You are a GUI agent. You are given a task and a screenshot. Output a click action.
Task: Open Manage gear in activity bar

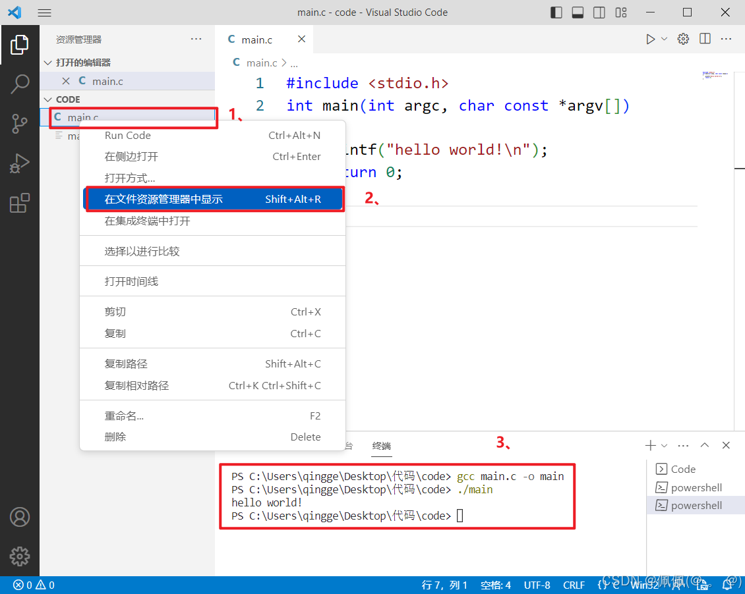coord(20,556)
